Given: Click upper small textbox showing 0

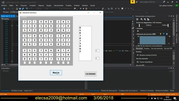Looking at the screenshot, I should 97,50.
